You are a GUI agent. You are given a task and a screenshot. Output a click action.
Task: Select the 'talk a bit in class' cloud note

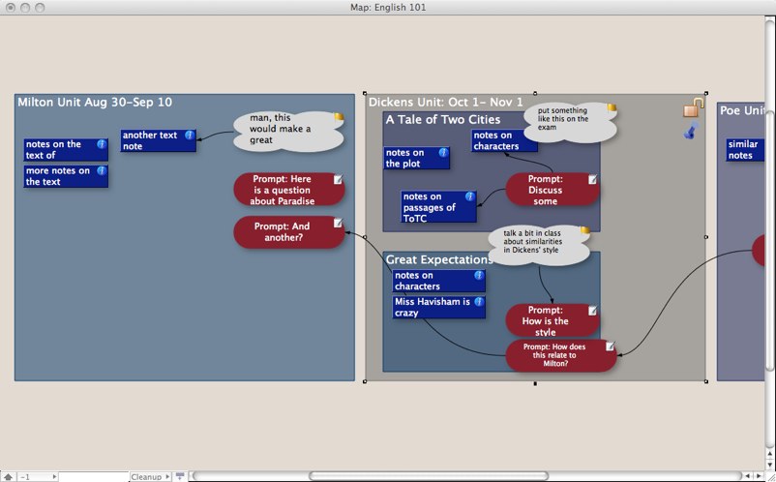[540, 246]
